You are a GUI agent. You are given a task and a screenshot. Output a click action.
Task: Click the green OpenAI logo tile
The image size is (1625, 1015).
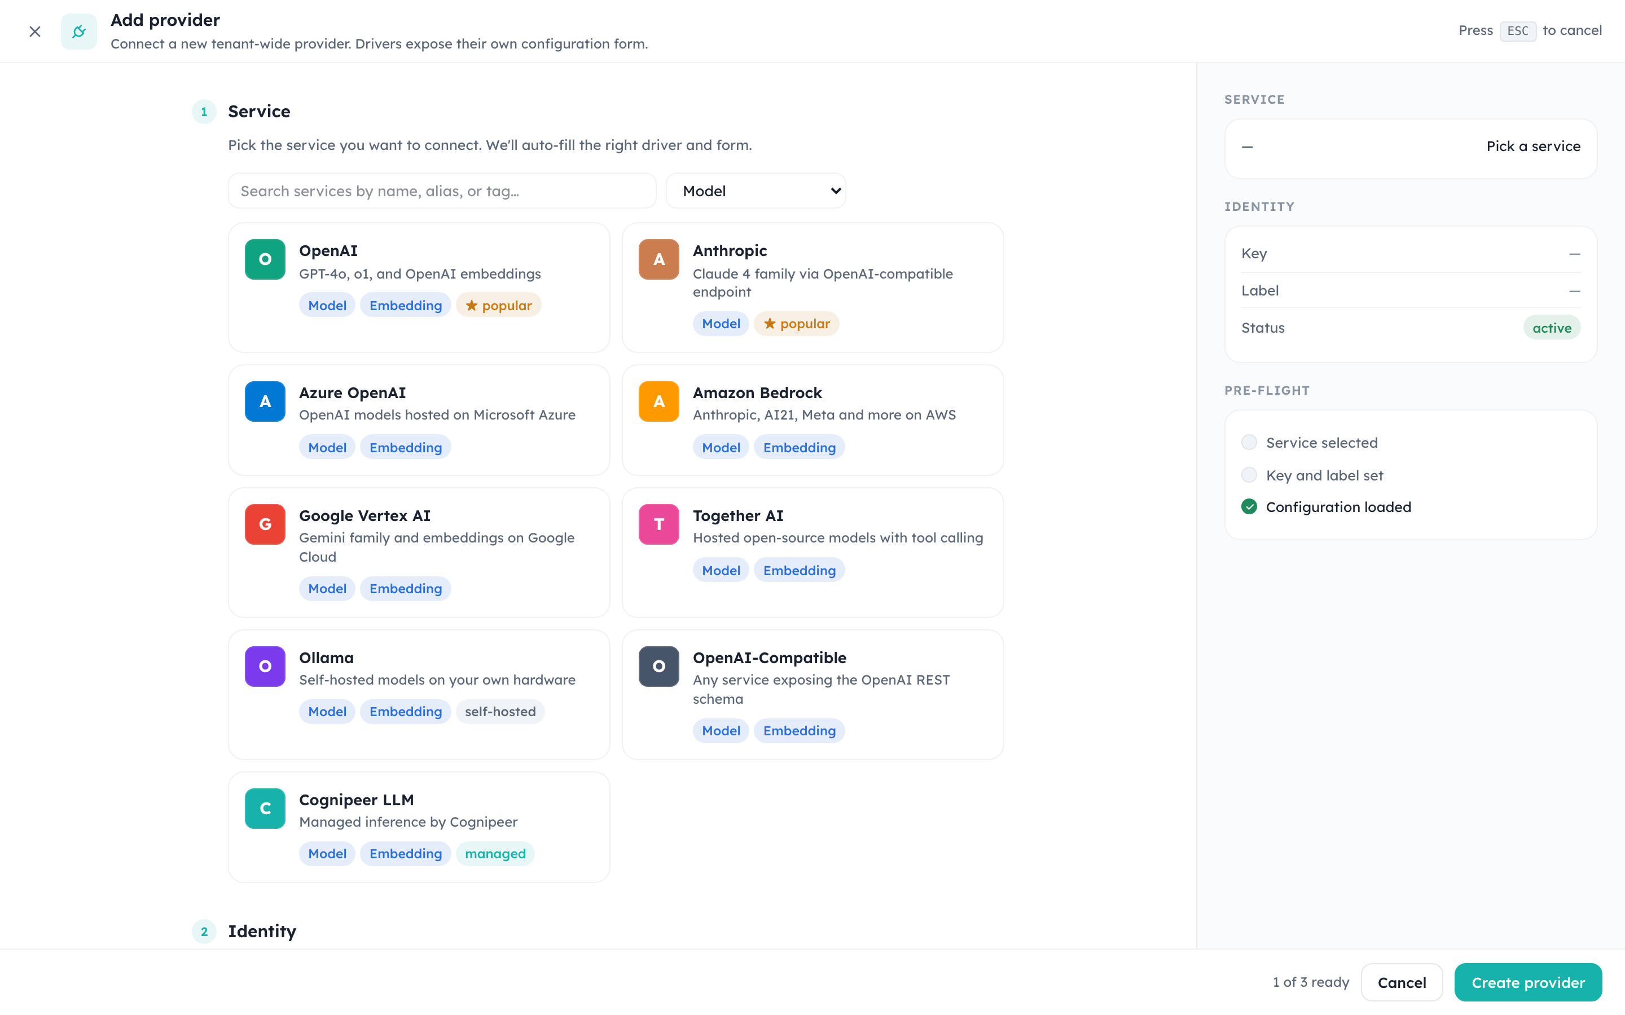[265, 259]
